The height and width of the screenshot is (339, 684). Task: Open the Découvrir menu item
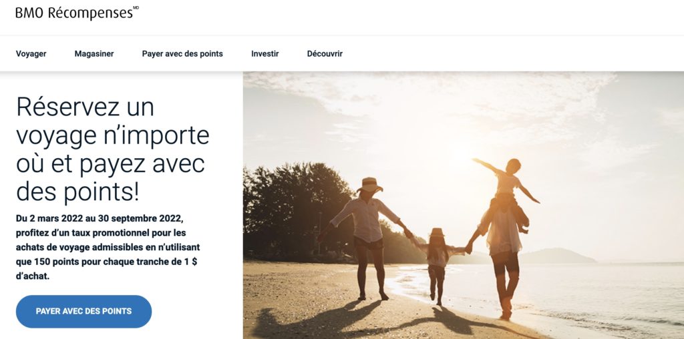point(325,53)
